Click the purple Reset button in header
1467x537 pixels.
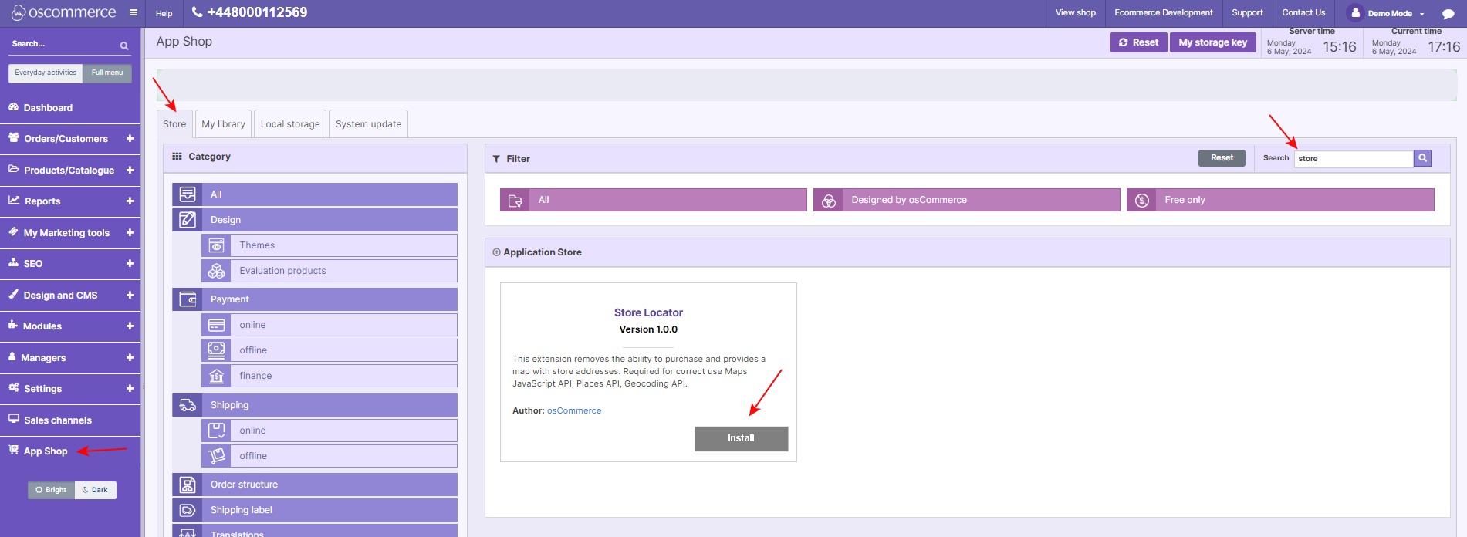pos(1138,42)
